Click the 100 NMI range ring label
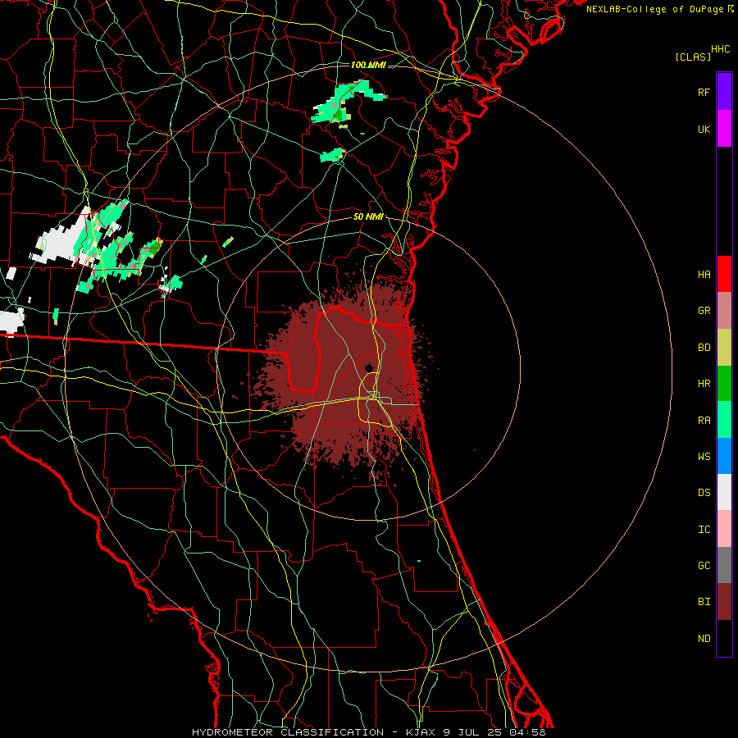The height and width of the screenshot is (738, 738). pyautogui.click(x=368, y=65)
